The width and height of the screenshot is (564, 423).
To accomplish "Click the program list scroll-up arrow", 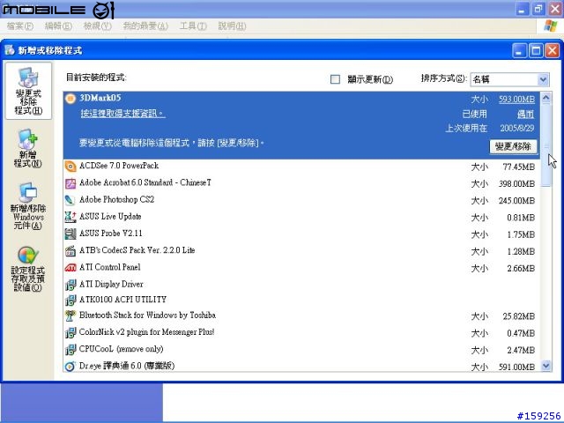I will [x=546, y=98].
